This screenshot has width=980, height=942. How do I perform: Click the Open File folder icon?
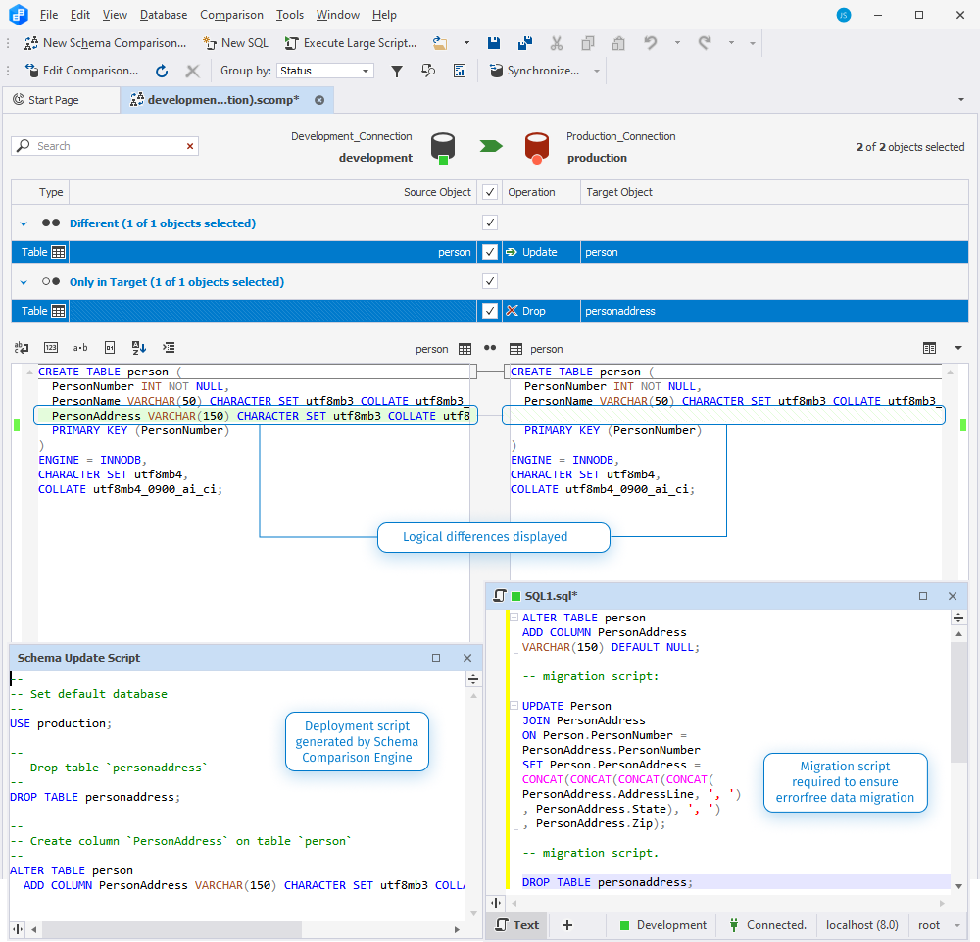(440, 43)
